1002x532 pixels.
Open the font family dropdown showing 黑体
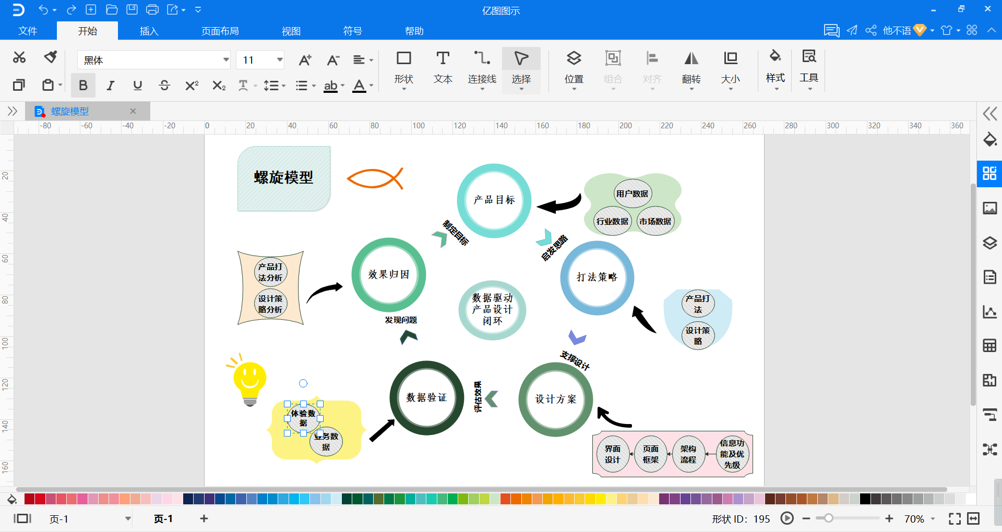[154, 60]
